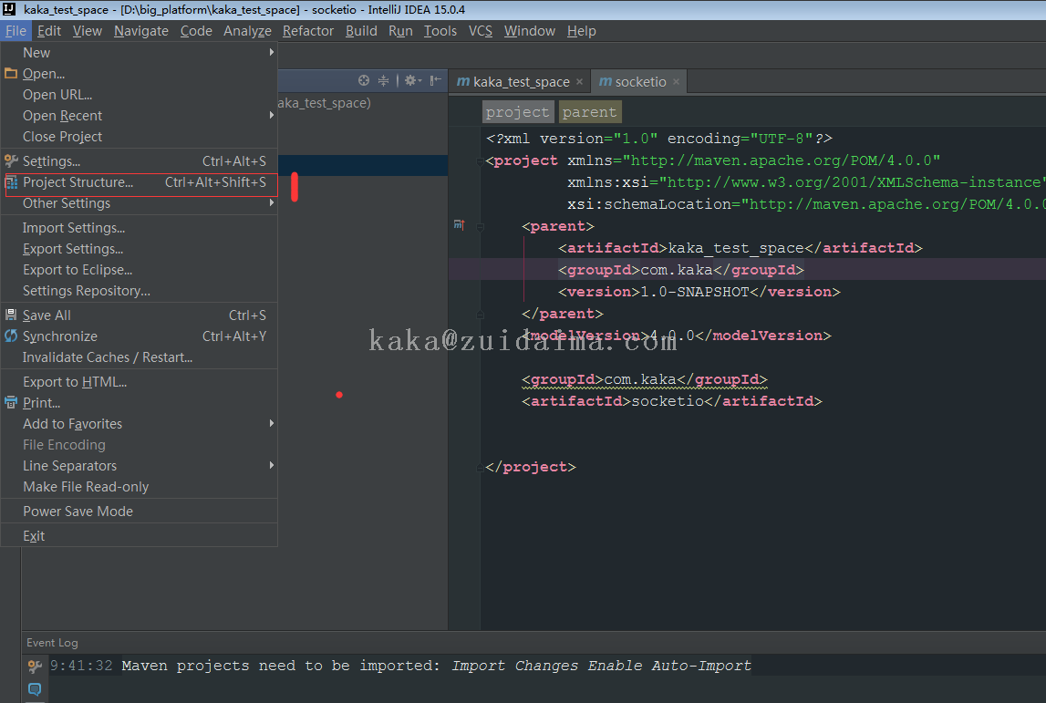Viewport: 1046px width, 703px height.
Task: Click fold marker at closing parent tag
Action: (x=480, y=315)
